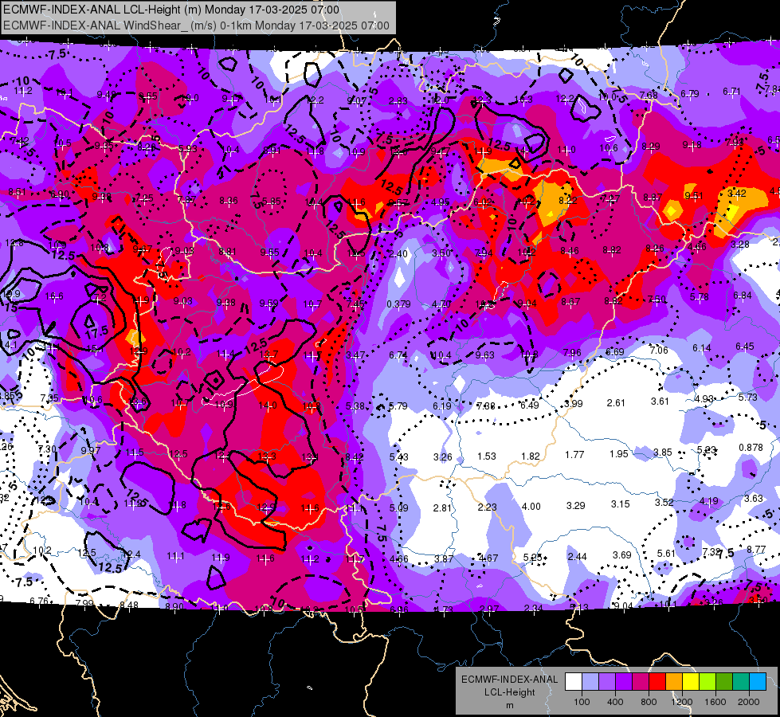Screen dimensions: 780x717
Task: Click the grid value 1.82
Action: point(531,456)
